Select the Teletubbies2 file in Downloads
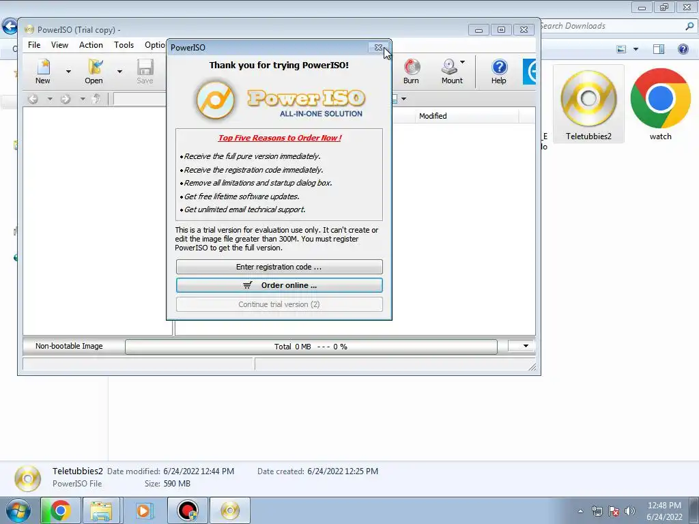The width and height of the screenshot is (699, 524). 588,104
